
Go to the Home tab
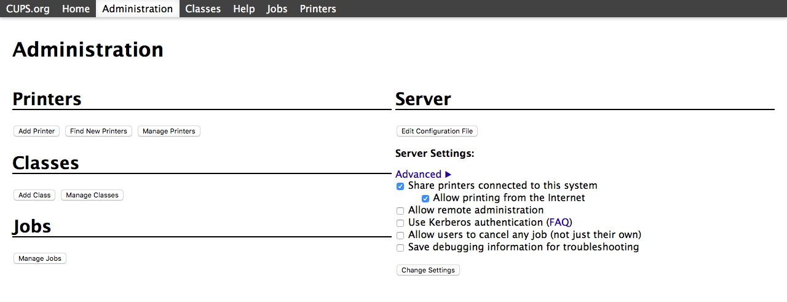76,9
